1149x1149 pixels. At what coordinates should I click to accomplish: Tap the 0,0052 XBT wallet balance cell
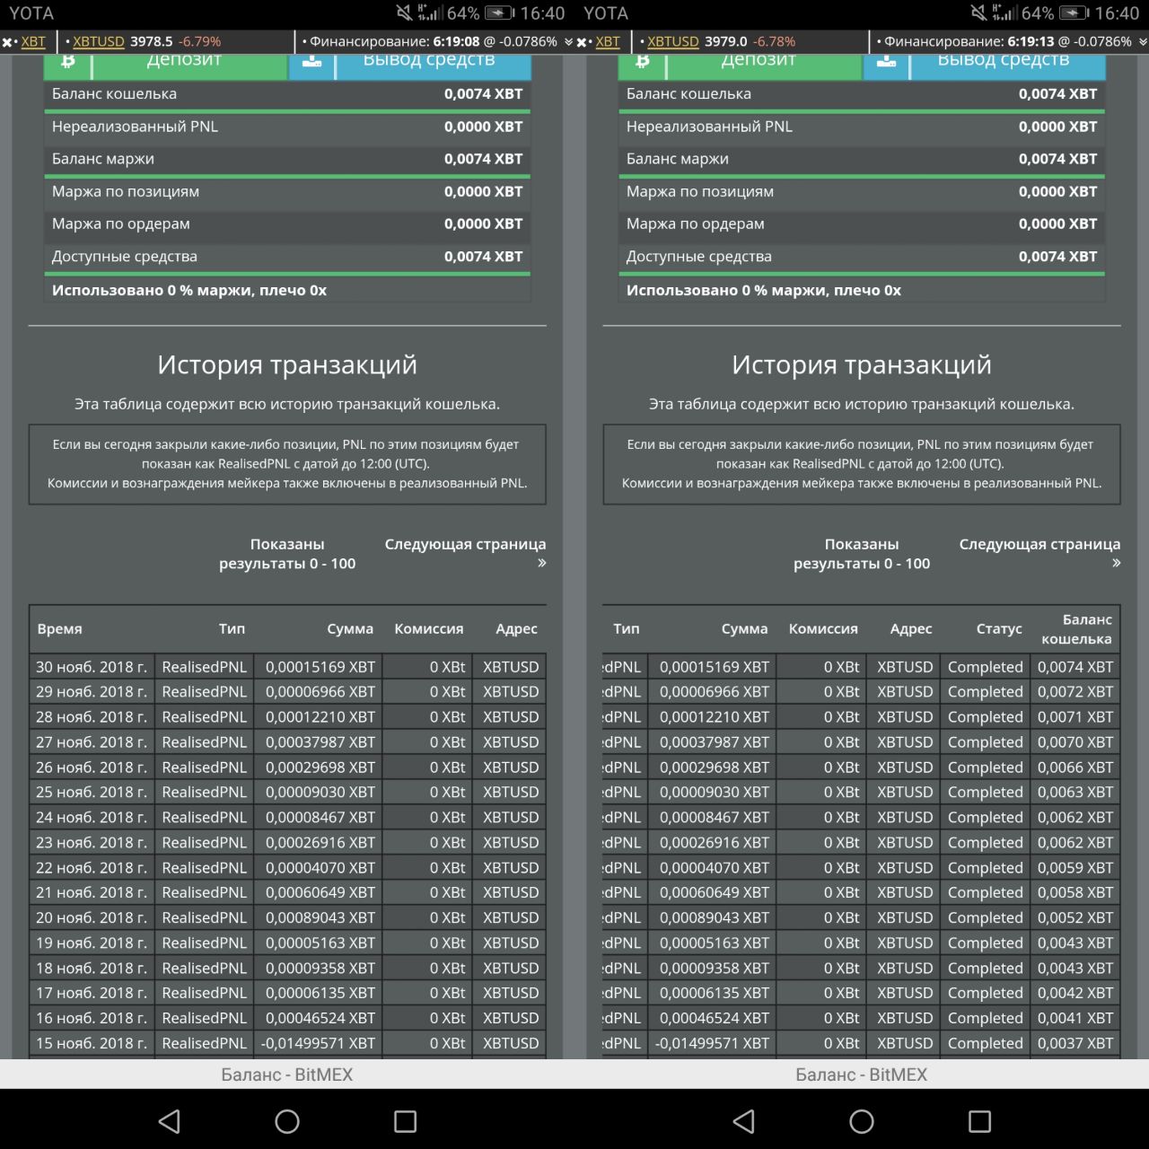tap(1075, 917)
